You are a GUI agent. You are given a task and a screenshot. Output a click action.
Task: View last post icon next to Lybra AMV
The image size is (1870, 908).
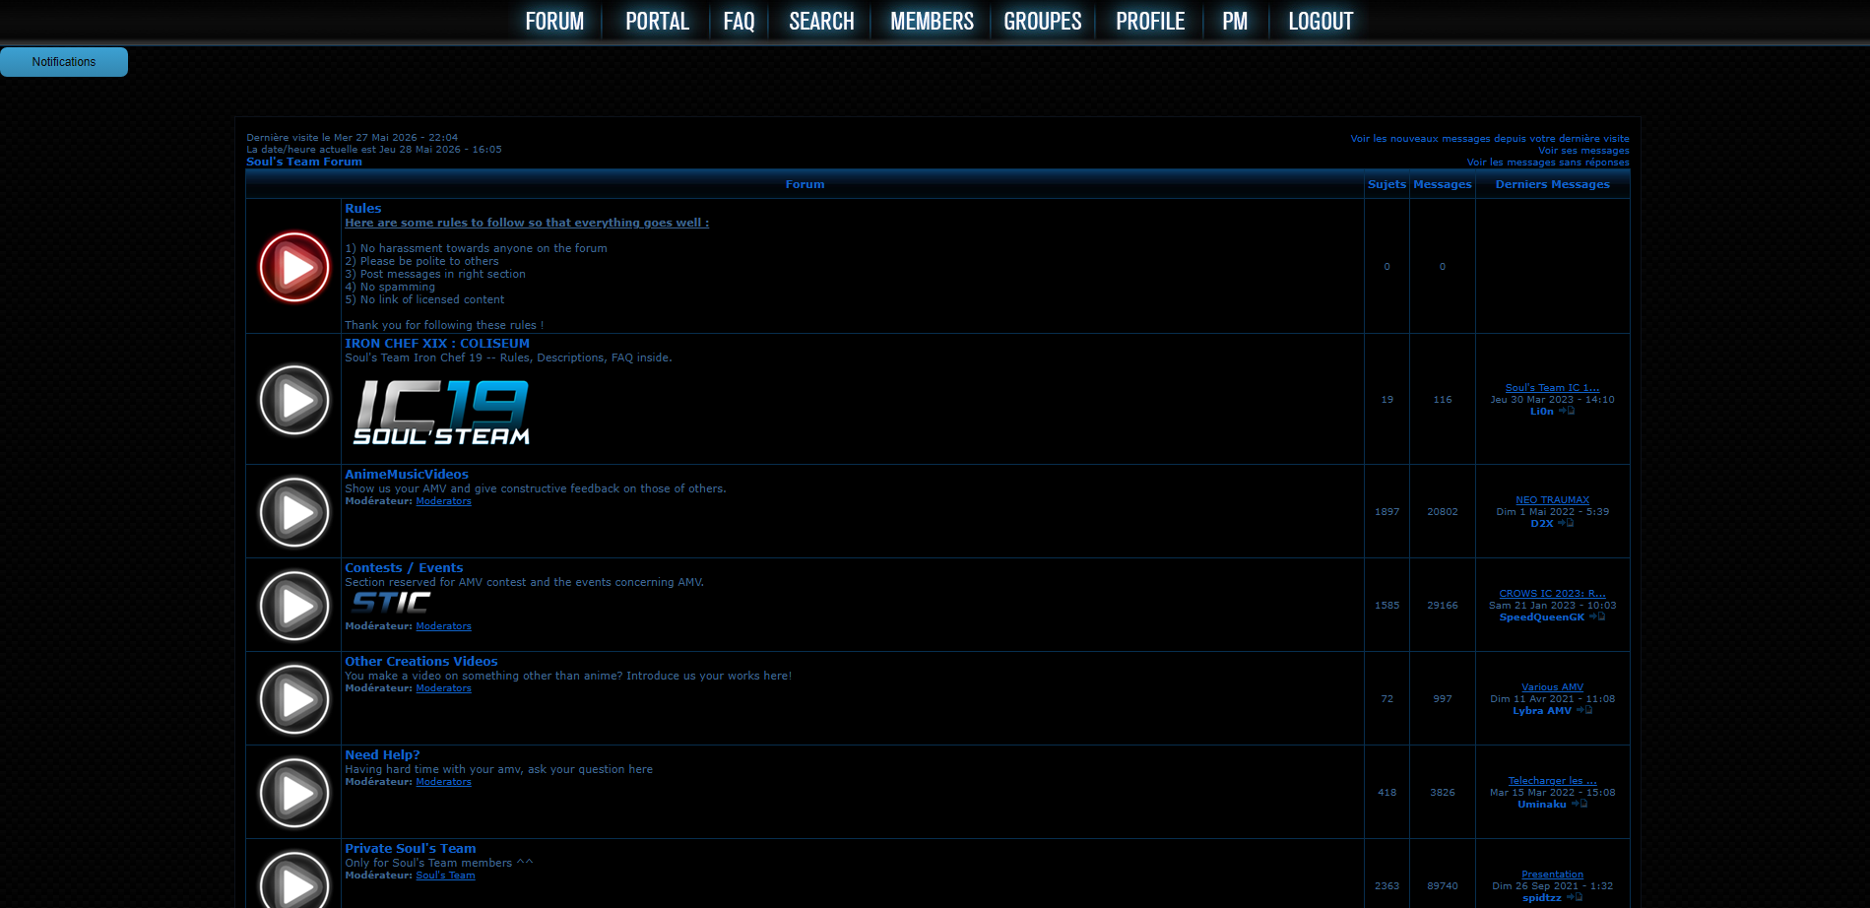(x=1583, y=710)
